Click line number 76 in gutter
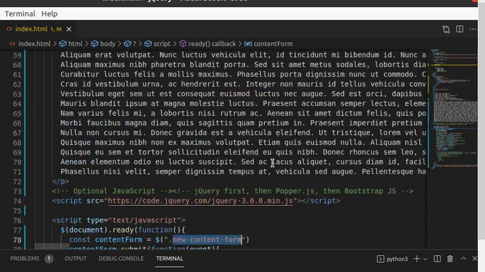Image resolution: width=485 pixels, height=272 pixels. click(x=17, y=221)
